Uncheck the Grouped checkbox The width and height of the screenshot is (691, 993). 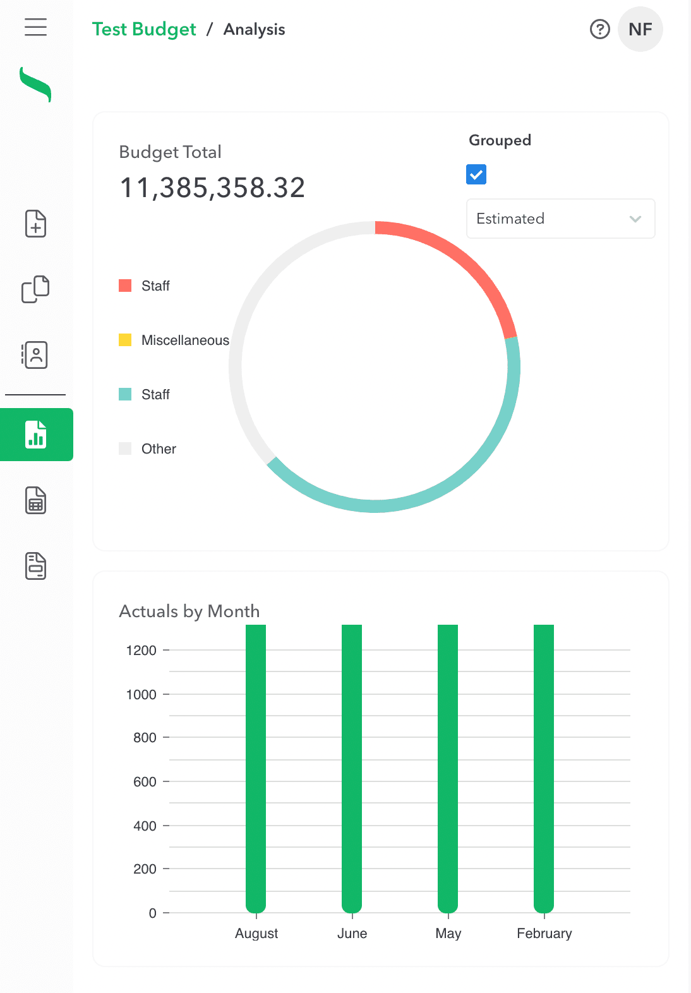tap(476, 174)
